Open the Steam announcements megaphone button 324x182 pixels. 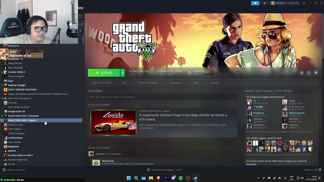click(x=255, y=3)
